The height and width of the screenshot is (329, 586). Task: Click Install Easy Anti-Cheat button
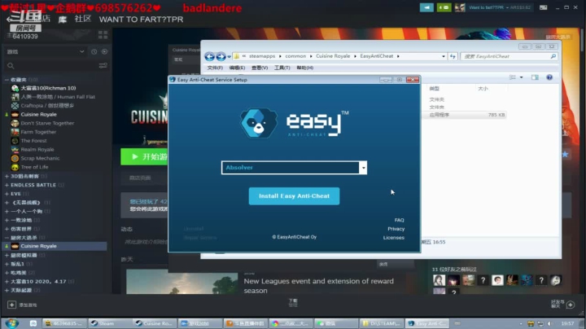coord(294,196)
